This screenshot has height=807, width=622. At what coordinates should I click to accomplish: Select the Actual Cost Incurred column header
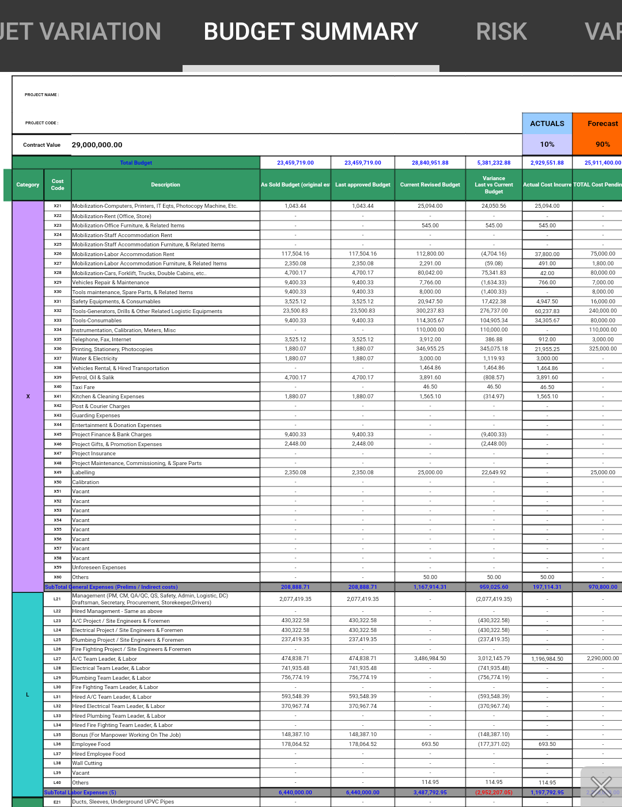click(547, 185)
